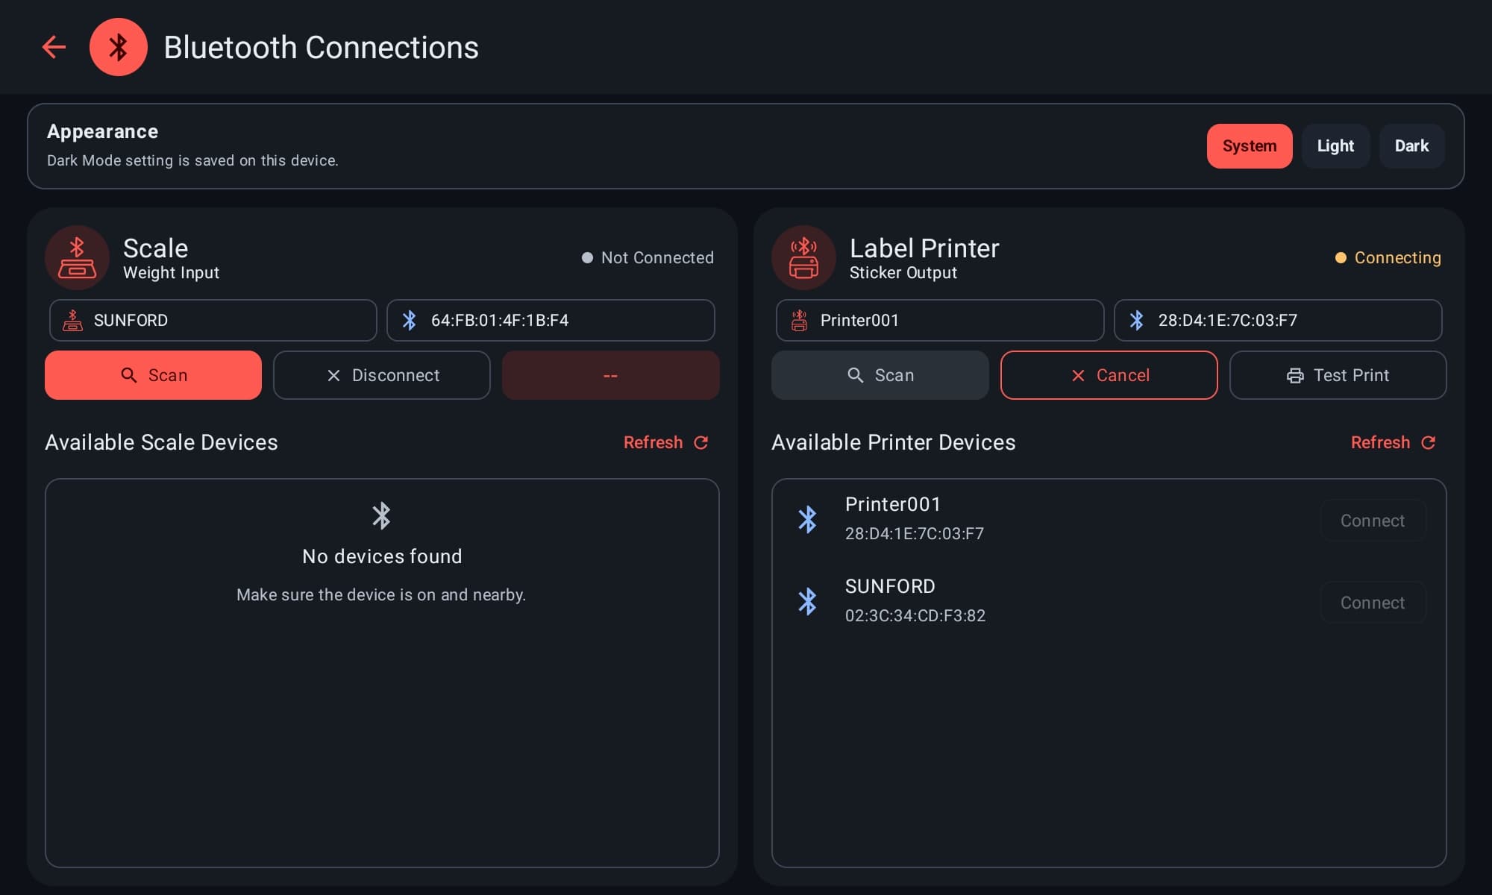Click printer address field 28:D4:1E:7C:03:F7
Viewport: 1492px width, 895px height.
pyautogui.click(x=1278, y=320)
